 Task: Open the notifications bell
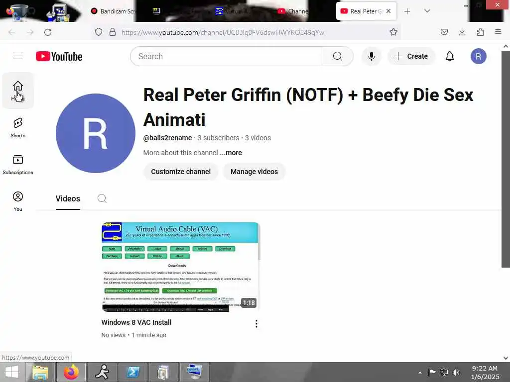tap(449, 56)
